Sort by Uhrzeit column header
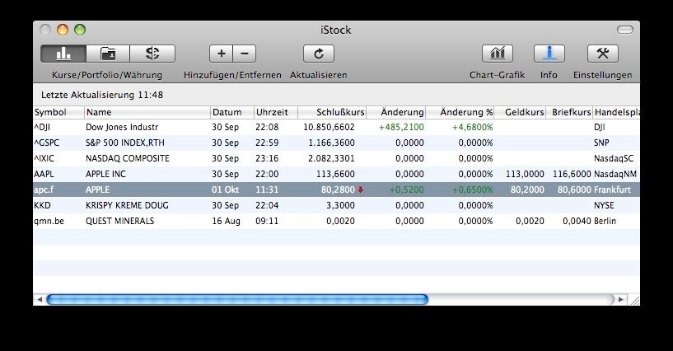Screen dimensions: 673x351 (x=276, y=112)
